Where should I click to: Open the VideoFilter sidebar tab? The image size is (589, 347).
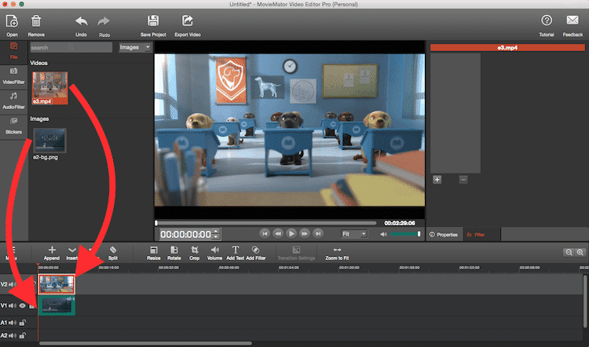point(13,76)
